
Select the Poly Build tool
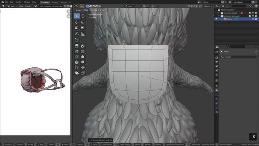83,57
